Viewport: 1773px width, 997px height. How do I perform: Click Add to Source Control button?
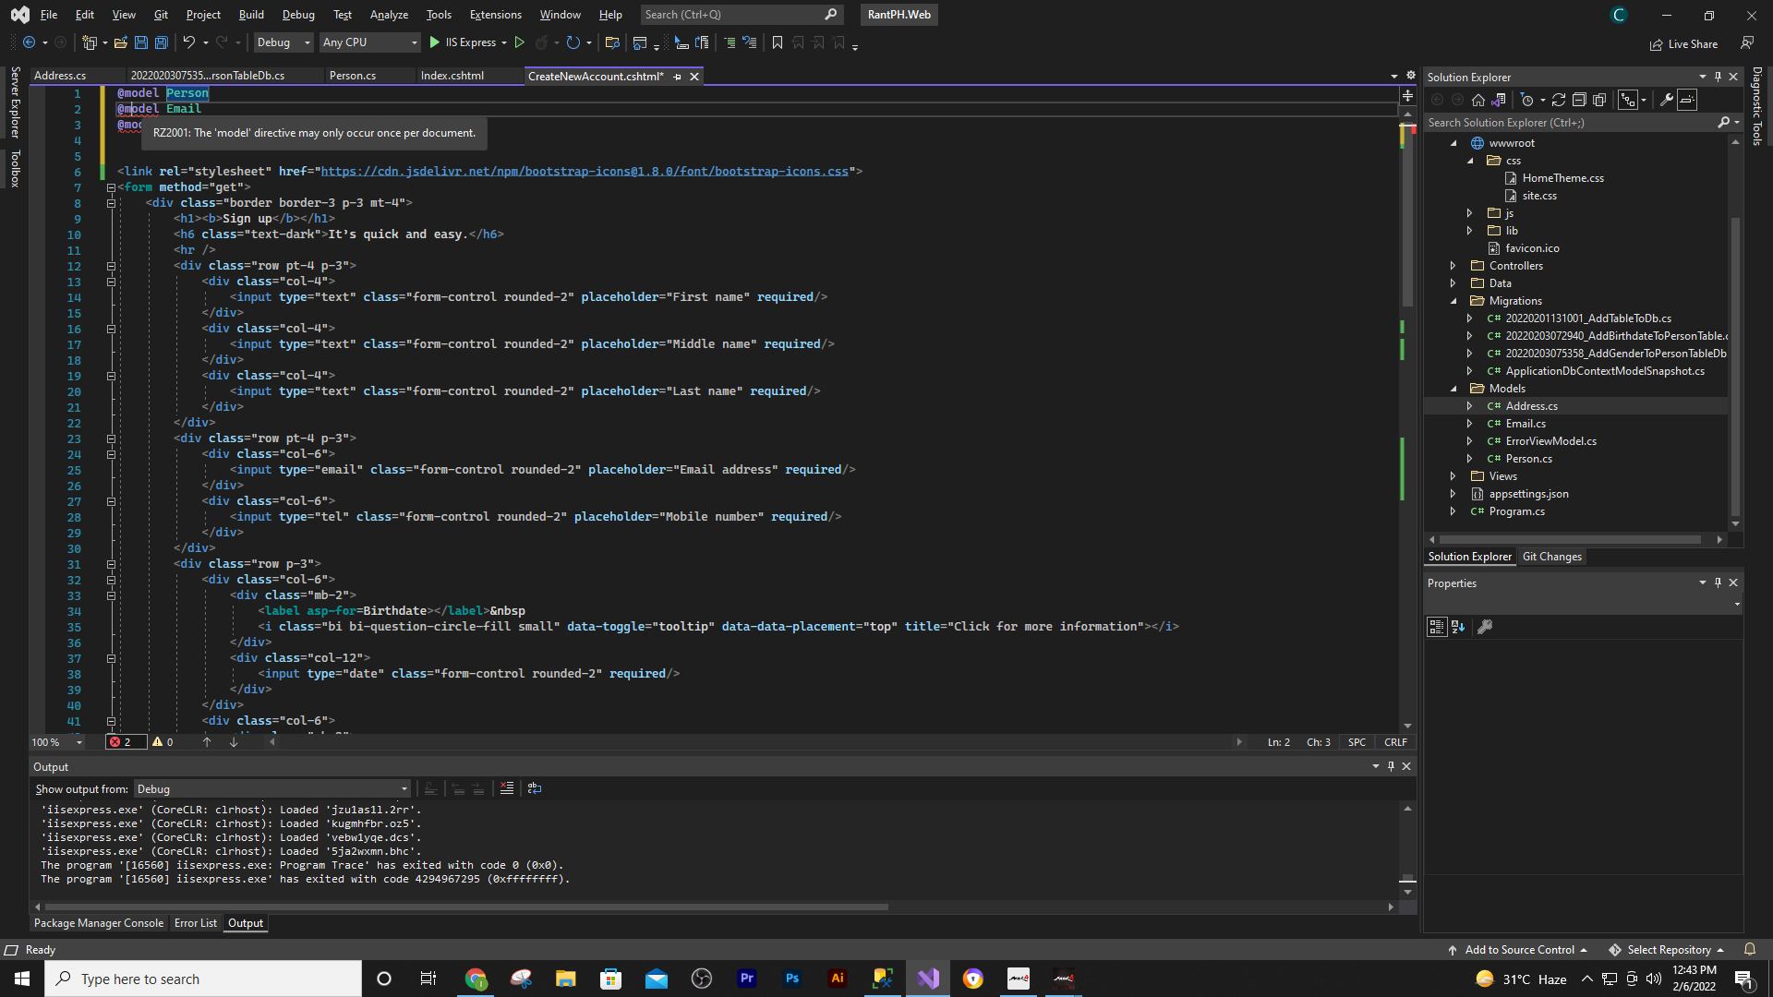click(1518, 950)
